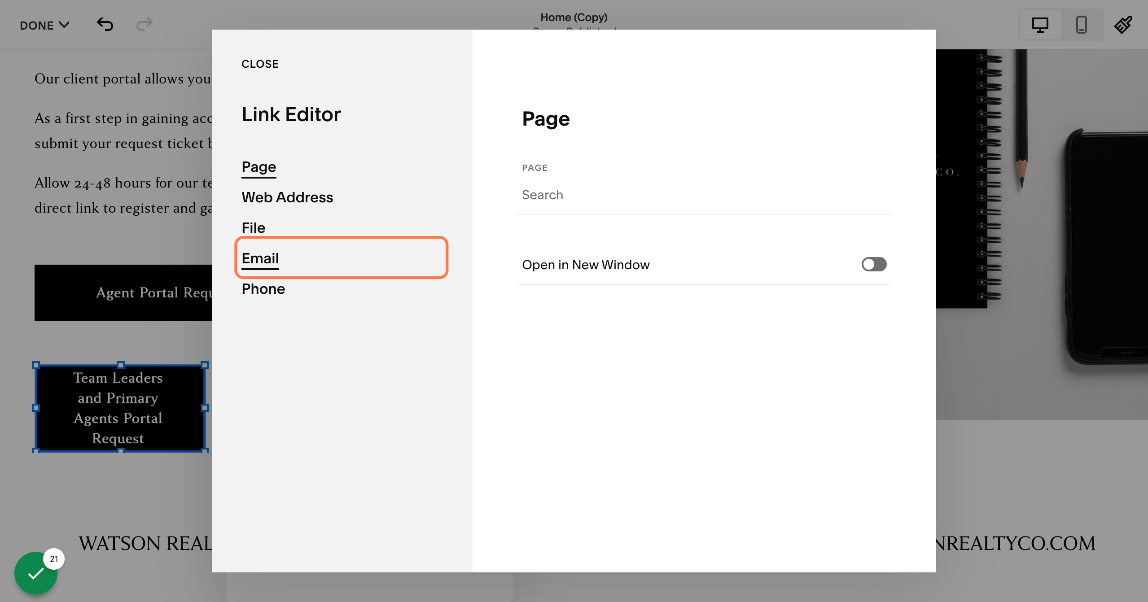Select the Page link type
This screenshot has width=1148, height=602.
tap(259, 167)
